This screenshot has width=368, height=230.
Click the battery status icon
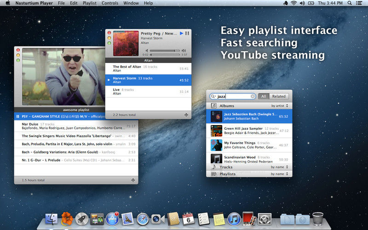coord(311,3)
